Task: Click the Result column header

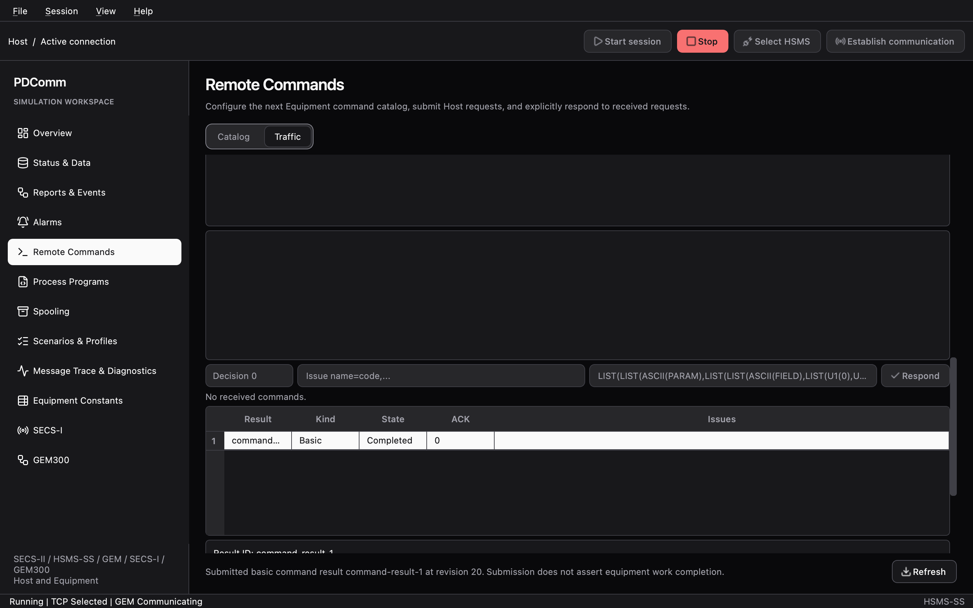Action: tap(258, 420)
